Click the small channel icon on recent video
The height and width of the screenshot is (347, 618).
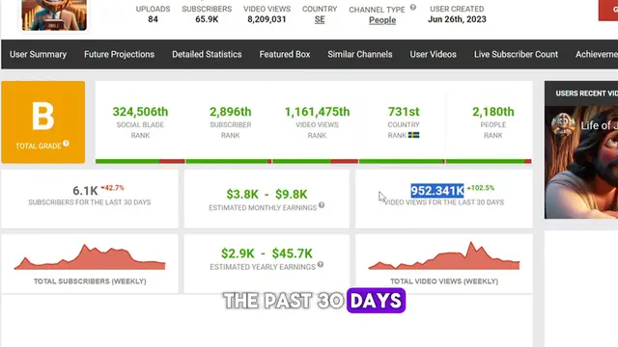coord(563,123)
